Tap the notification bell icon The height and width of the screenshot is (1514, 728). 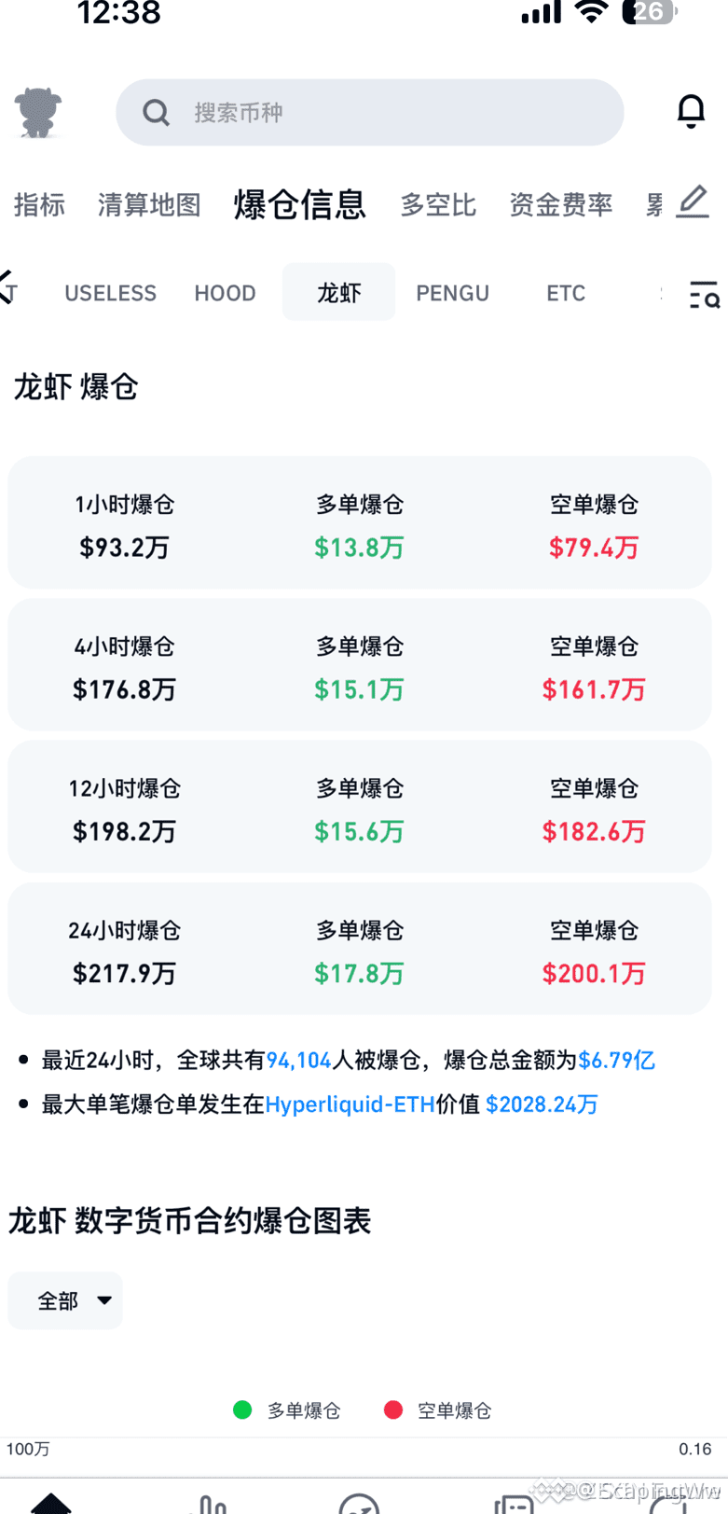tap(691, 111)
